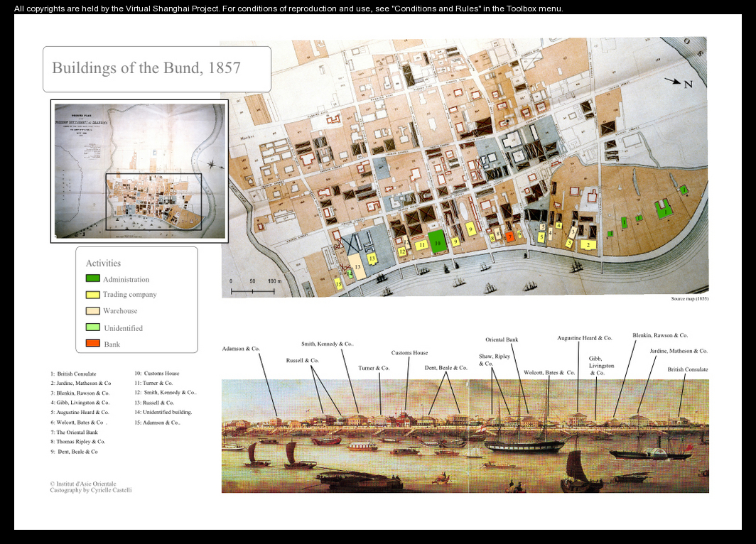Click green Customs House building number 10
This screenshot has height=544, width=756.
(437, 241)
